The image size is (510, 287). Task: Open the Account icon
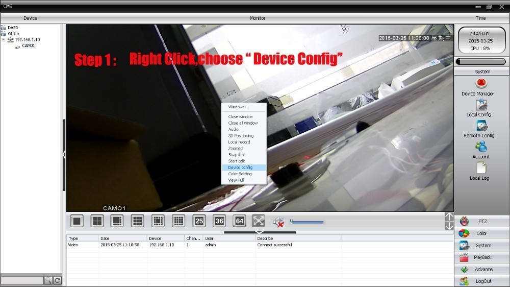481,147
